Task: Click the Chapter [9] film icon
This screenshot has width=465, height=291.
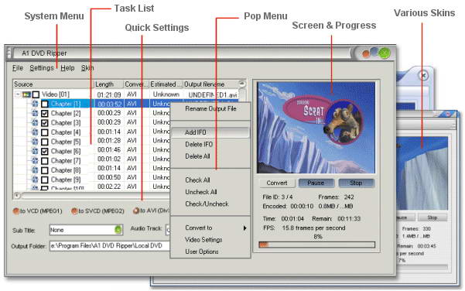Action: pos(35,180)
